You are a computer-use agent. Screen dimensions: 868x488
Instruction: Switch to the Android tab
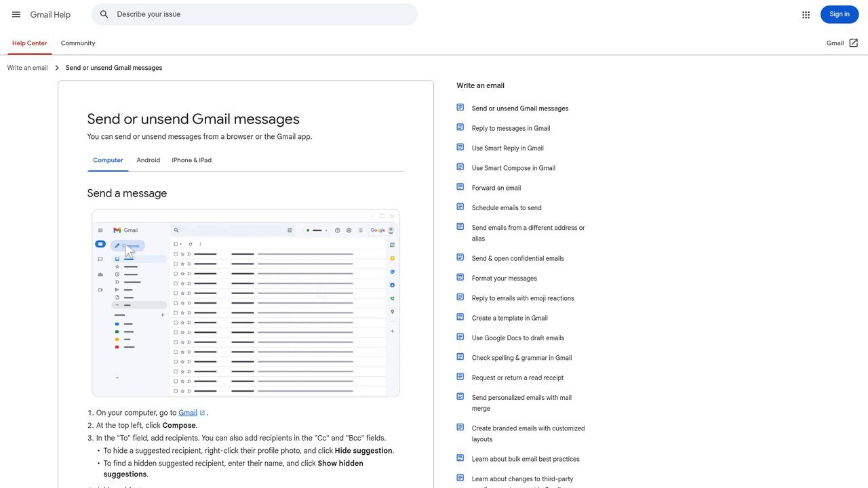pyautogui.click(x=148, y=161)
